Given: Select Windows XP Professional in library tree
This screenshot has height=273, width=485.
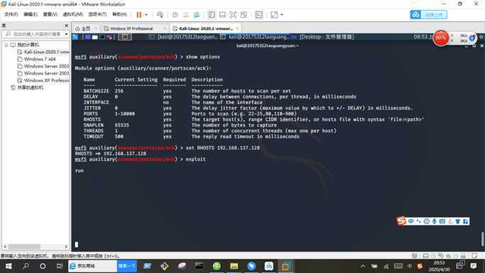Looking at the screenshot, I should coord(43,80).
